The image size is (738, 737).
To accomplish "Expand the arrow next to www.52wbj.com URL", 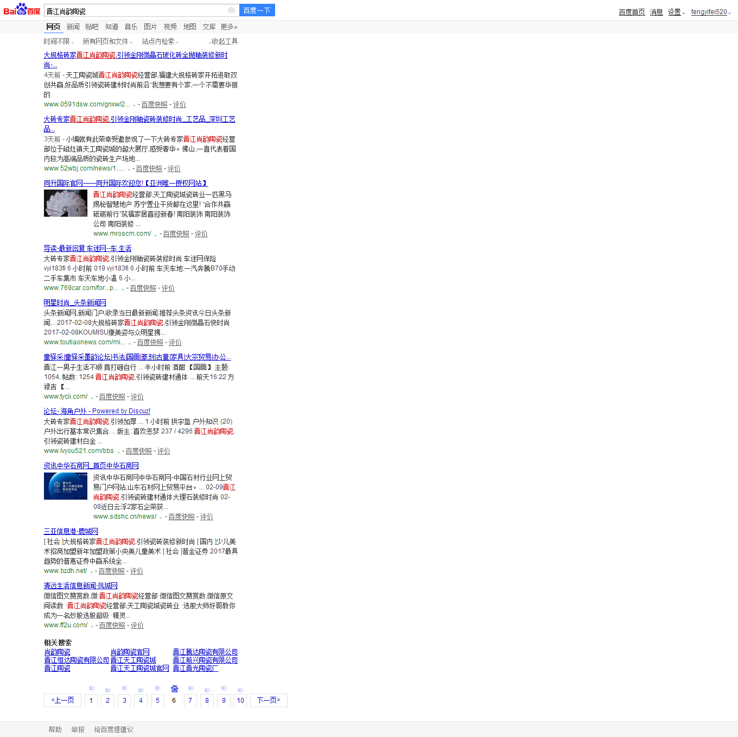I will (129, 169).
